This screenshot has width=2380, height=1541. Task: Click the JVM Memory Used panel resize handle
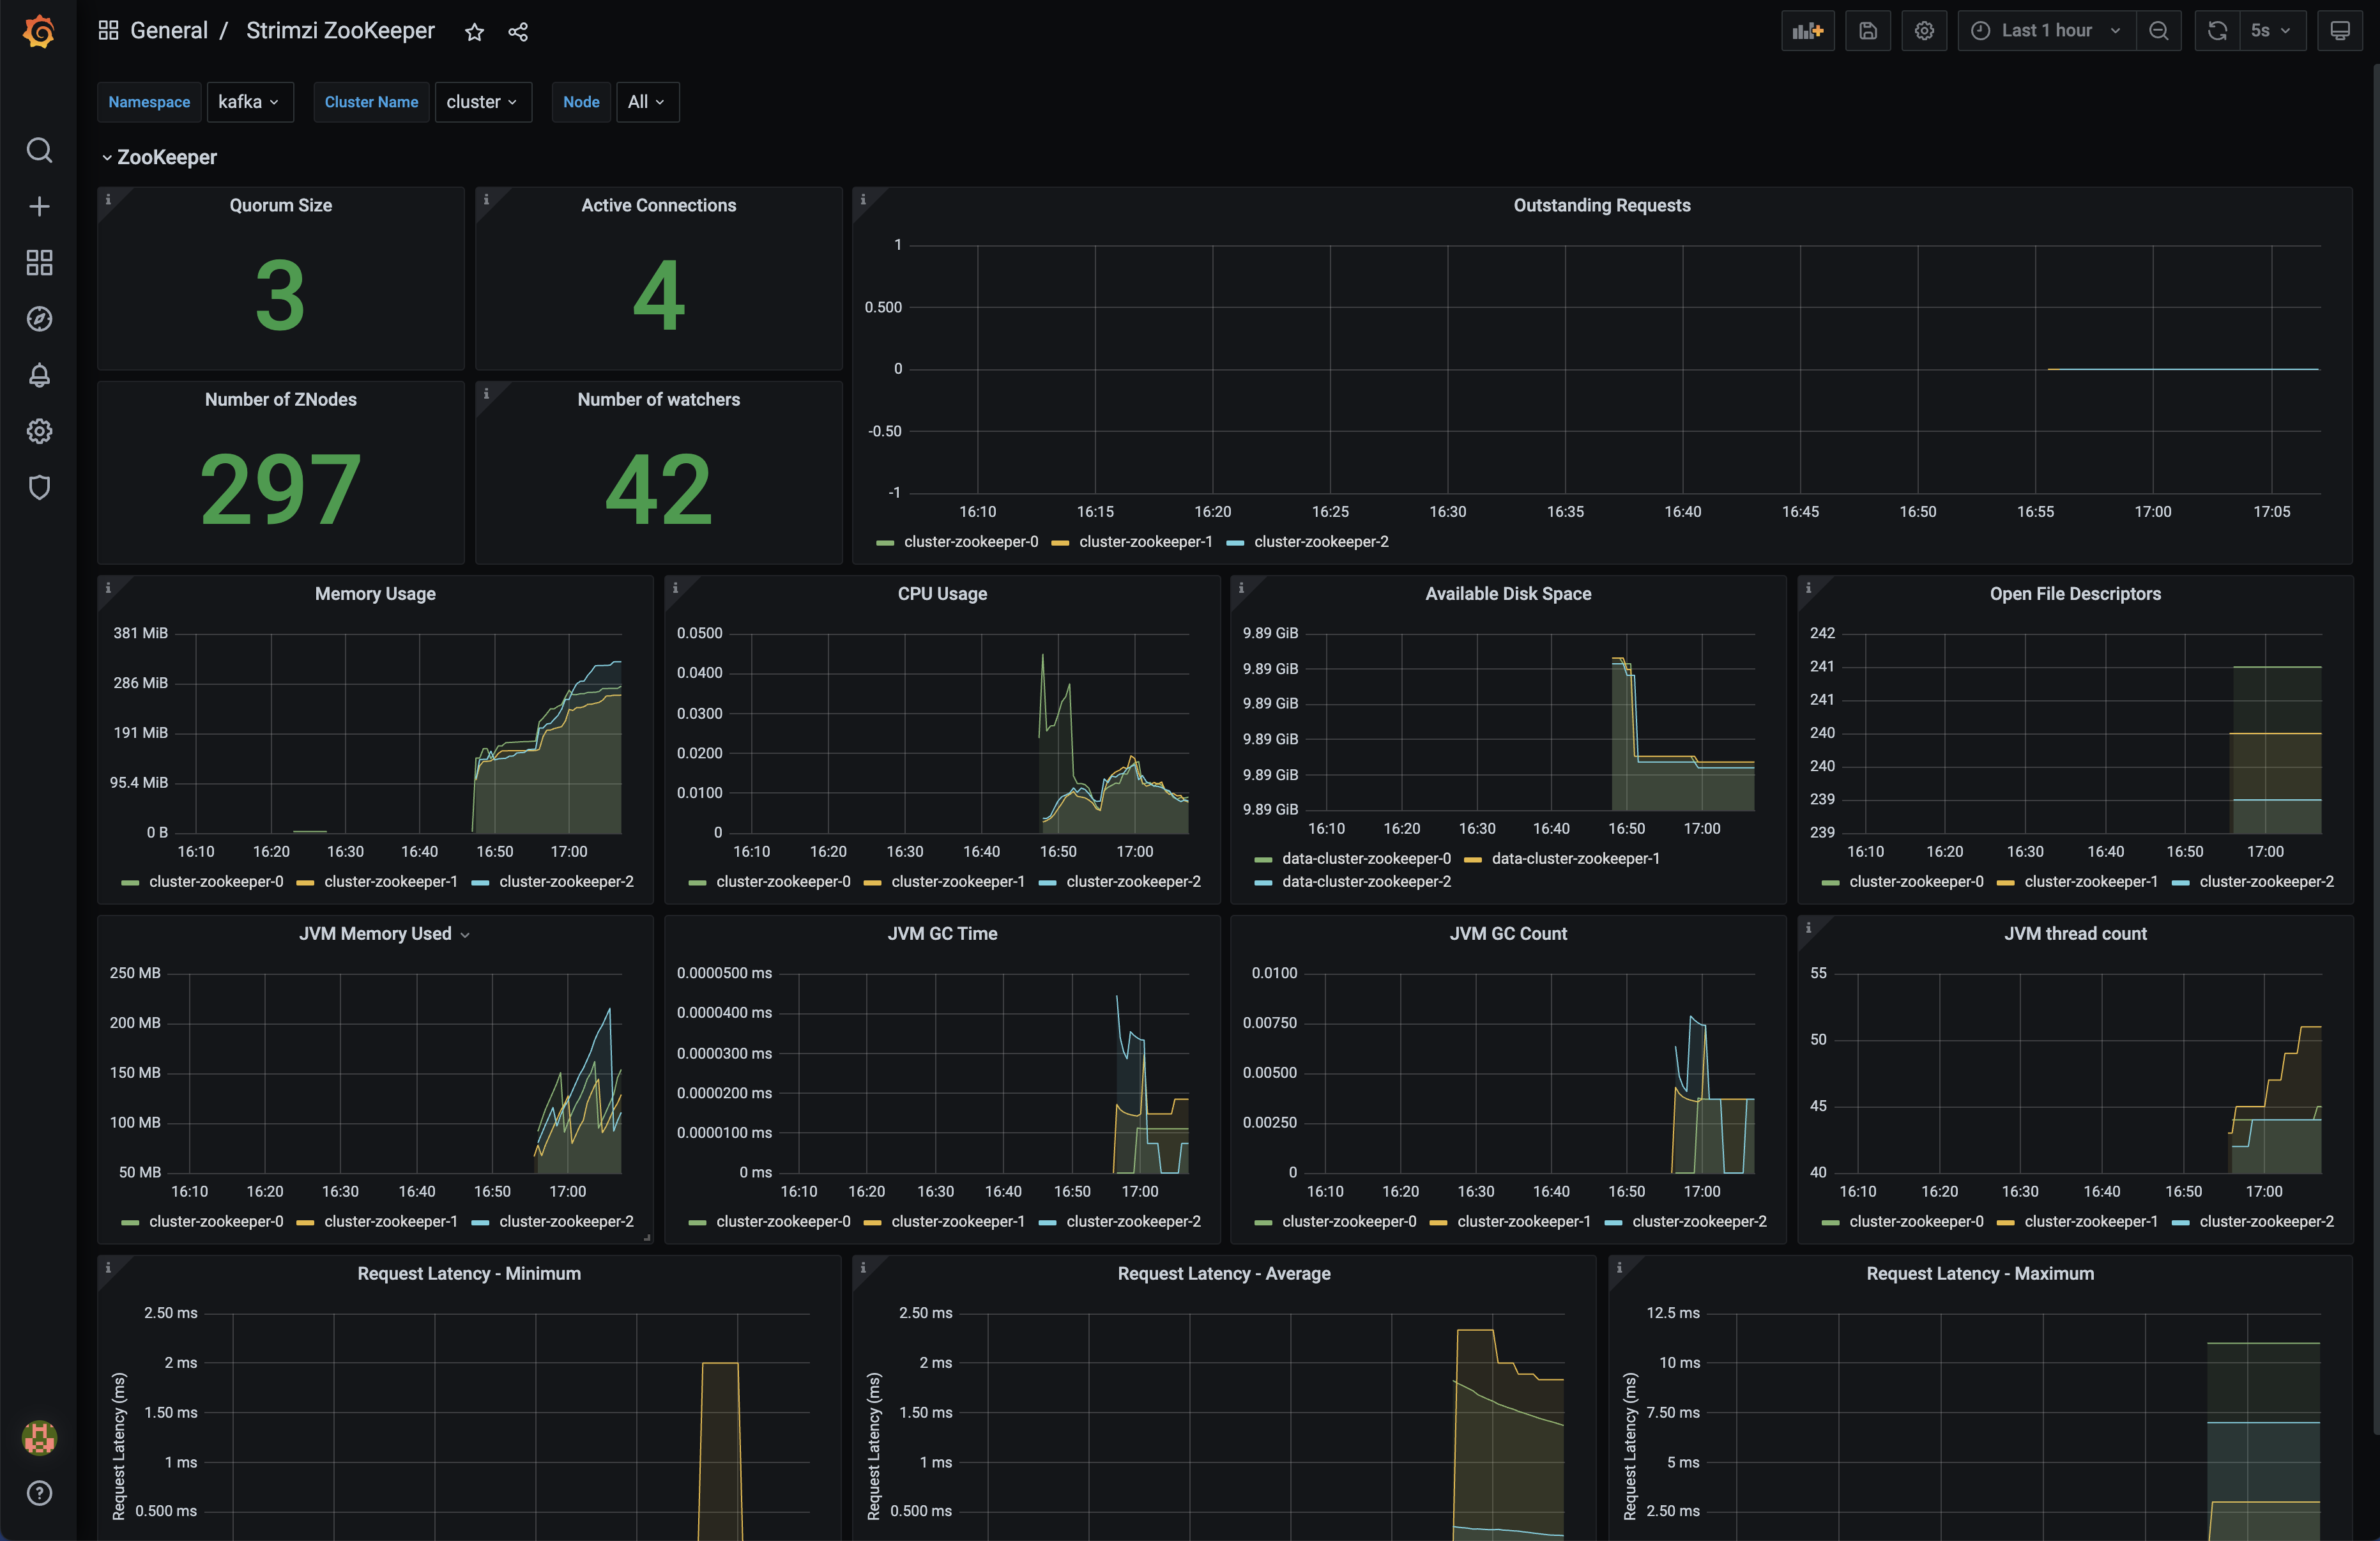click(647, 1237)
